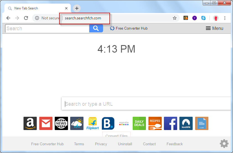
Task: Open the Flipkart shortcut tile
Action: coord(93,123)
